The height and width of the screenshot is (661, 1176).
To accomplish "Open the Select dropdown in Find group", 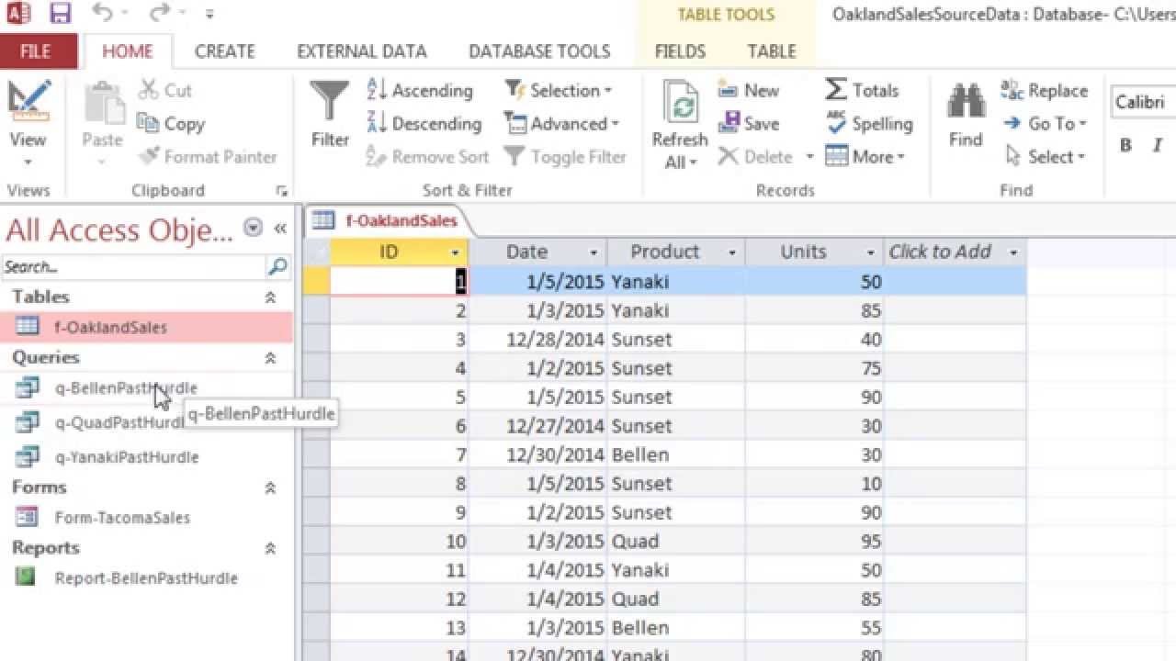I will point(1045,157).
